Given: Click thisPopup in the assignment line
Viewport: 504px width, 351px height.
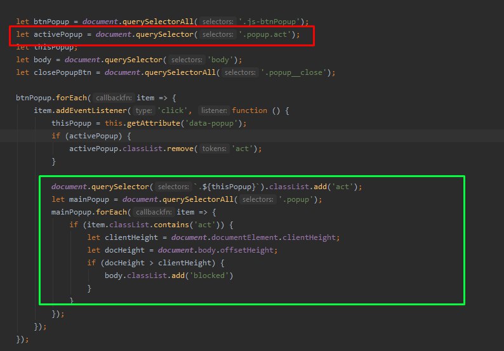Looking at the screenshot, I should pyautogui.click(x=71, y=123).
